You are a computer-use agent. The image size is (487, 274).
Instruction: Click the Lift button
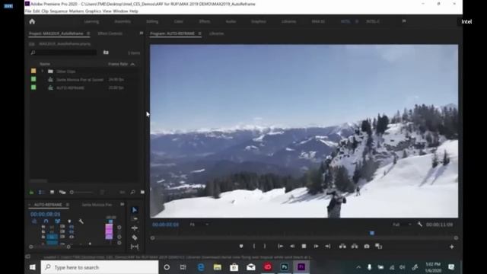point(342,247)
